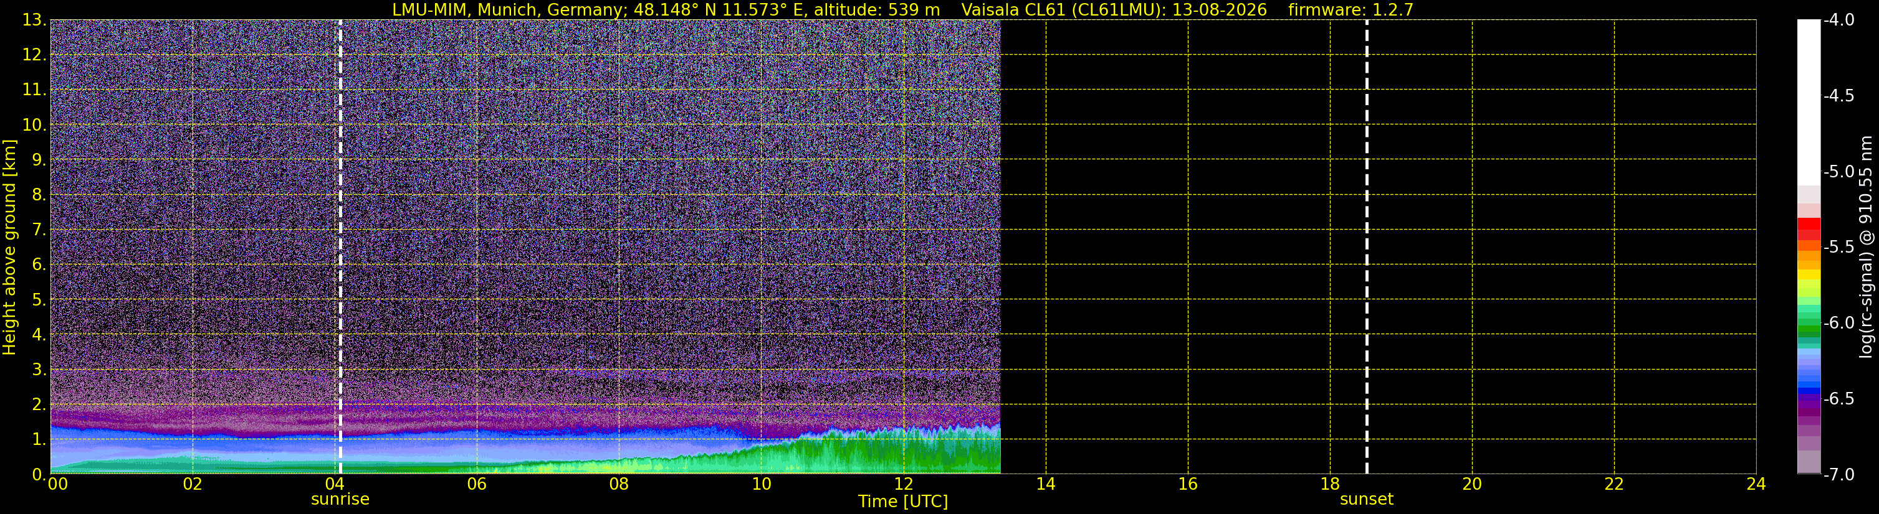Viewport: 1879px width, 514px height.
Task: Click the colorbar tick label '-4.5'
Action: click(x=1838, y=96)
